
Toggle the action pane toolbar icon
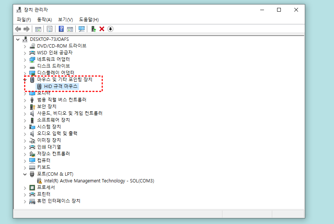point(70,29)
